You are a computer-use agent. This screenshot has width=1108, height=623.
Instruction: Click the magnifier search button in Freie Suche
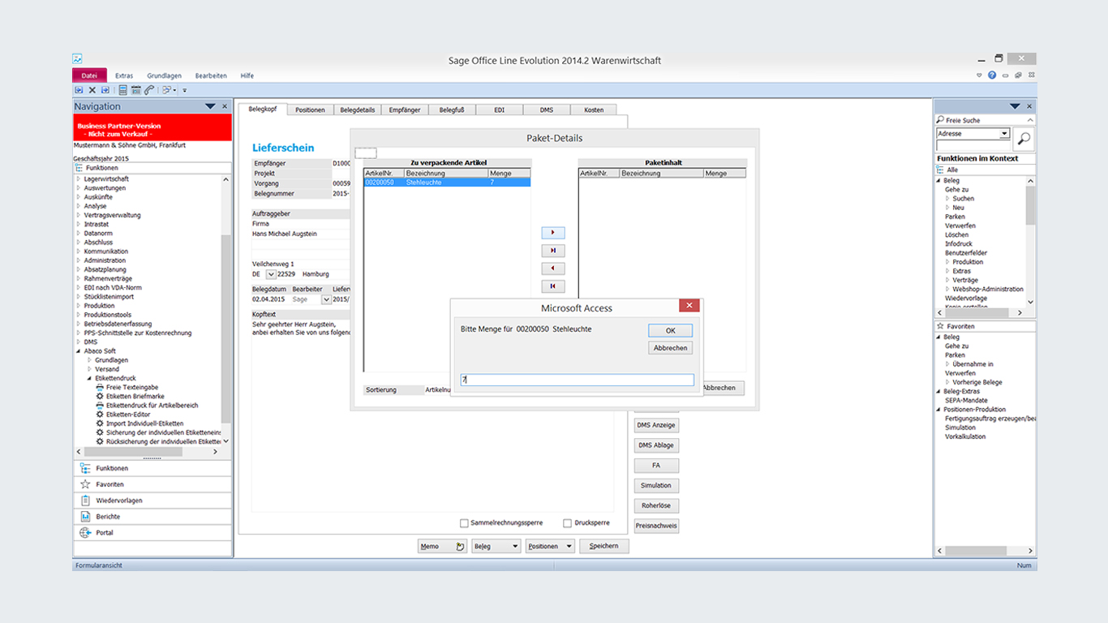[1024, 139]
